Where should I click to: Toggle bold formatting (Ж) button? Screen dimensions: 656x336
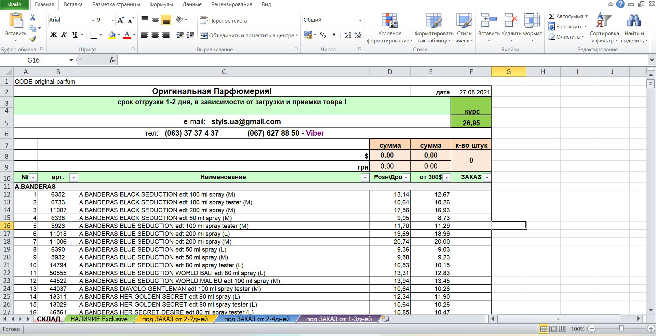(x=54, y=35)
